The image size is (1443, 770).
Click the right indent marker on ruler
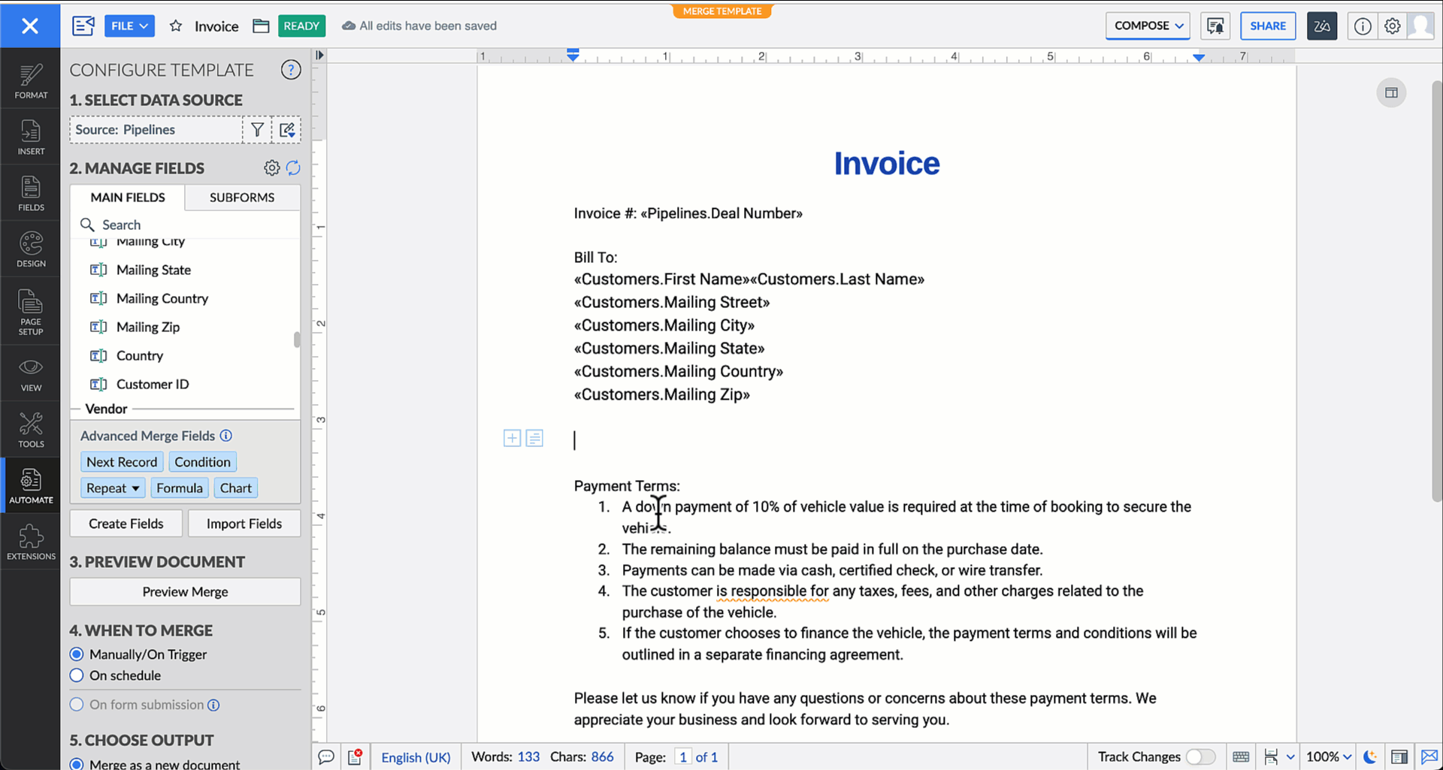point(1199,57)
